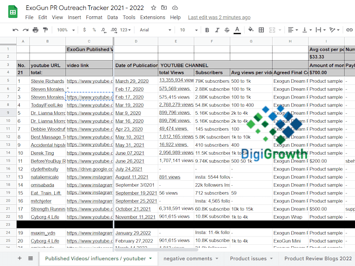Open the Derek Ting channel link
The height and width of the screenshot is (266, 355).
coord(42,153)
